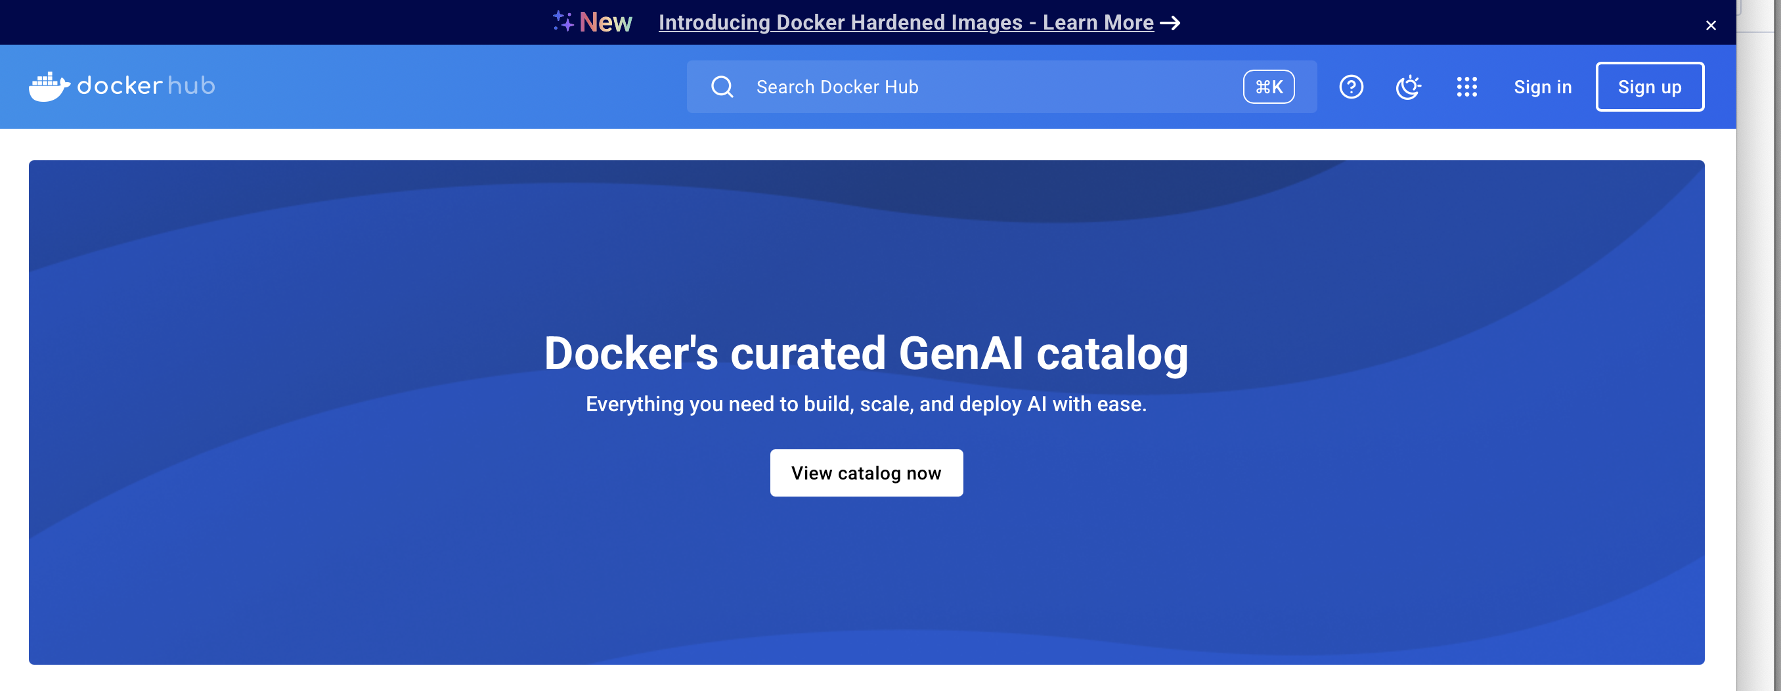This screenshot has height=691, width=1781.
Task: Click the hero subtitle about deploying AI
Action: click(866, 404)
